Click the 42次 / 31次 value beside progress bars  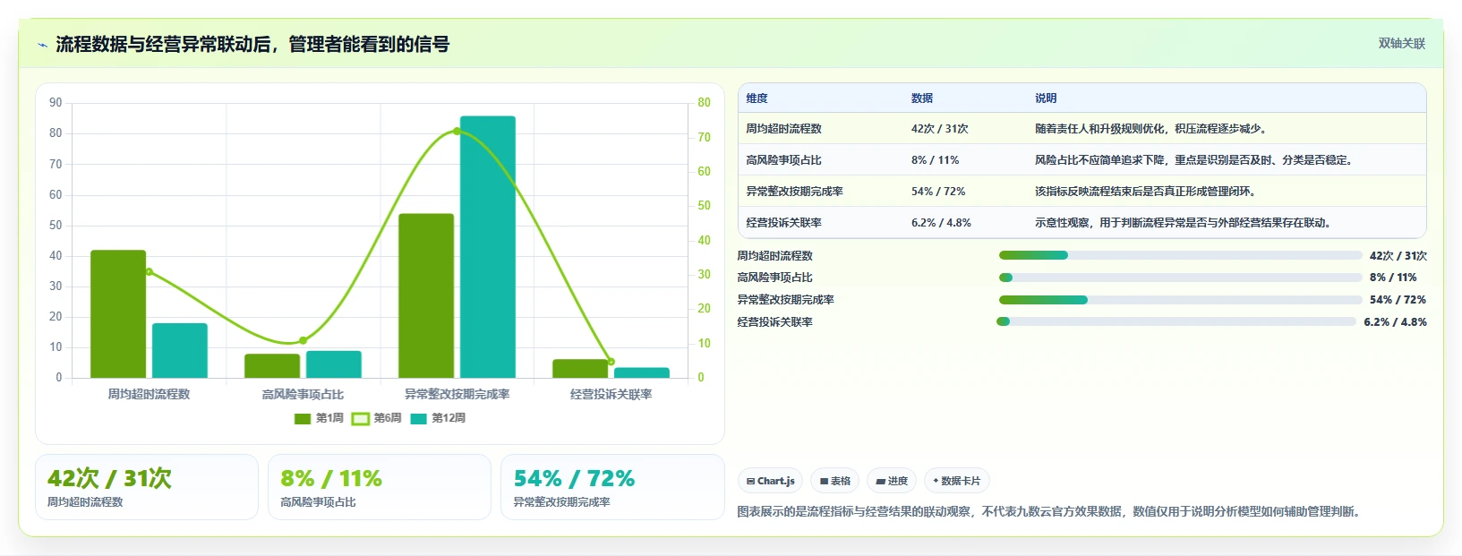tap(1398, 255)
